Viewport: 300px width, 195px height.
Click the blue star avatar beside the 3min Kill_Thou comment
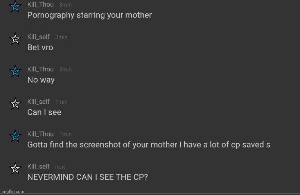(x=15, y=7)
